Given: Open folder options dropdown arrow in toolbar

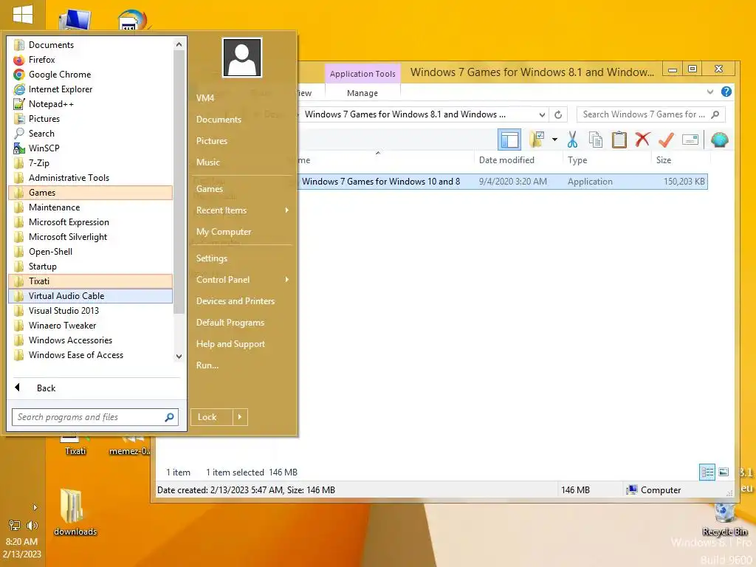Looking at the screenshot, I should point(554,140).
